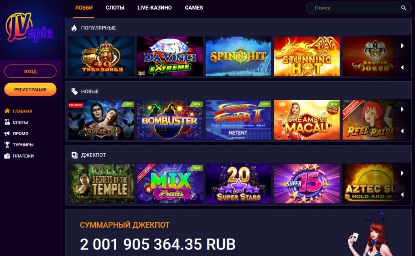Click the Регистрация button
The height and width of the screenshot is (256, 415).
30,89
